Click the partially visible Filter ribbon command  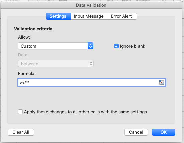(x=63, y=1)
